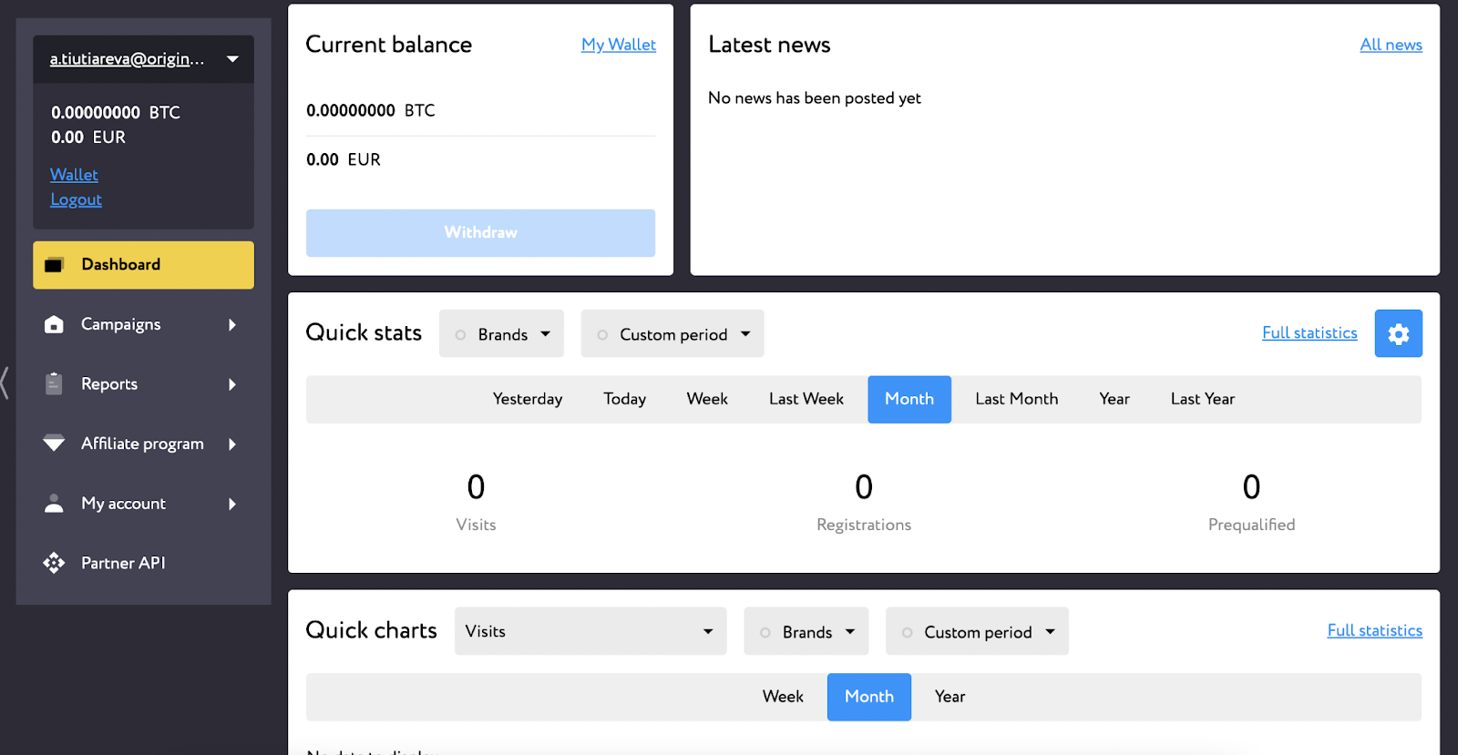Click the Affiliate program diamond icon
1458x755 pixels.
point(55,444)
